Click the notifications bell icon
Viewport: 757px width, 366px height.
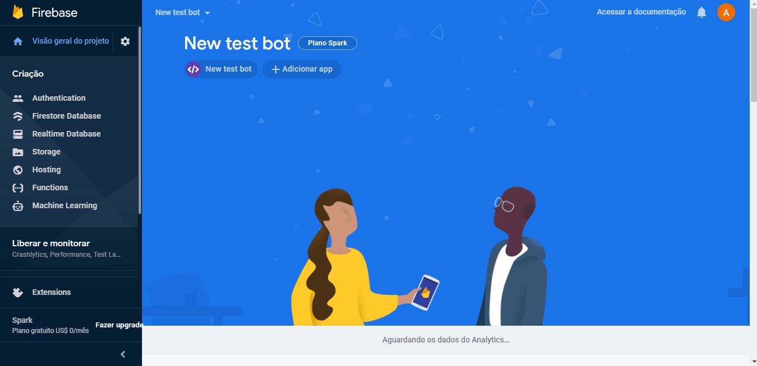click(x=702, y=12)
